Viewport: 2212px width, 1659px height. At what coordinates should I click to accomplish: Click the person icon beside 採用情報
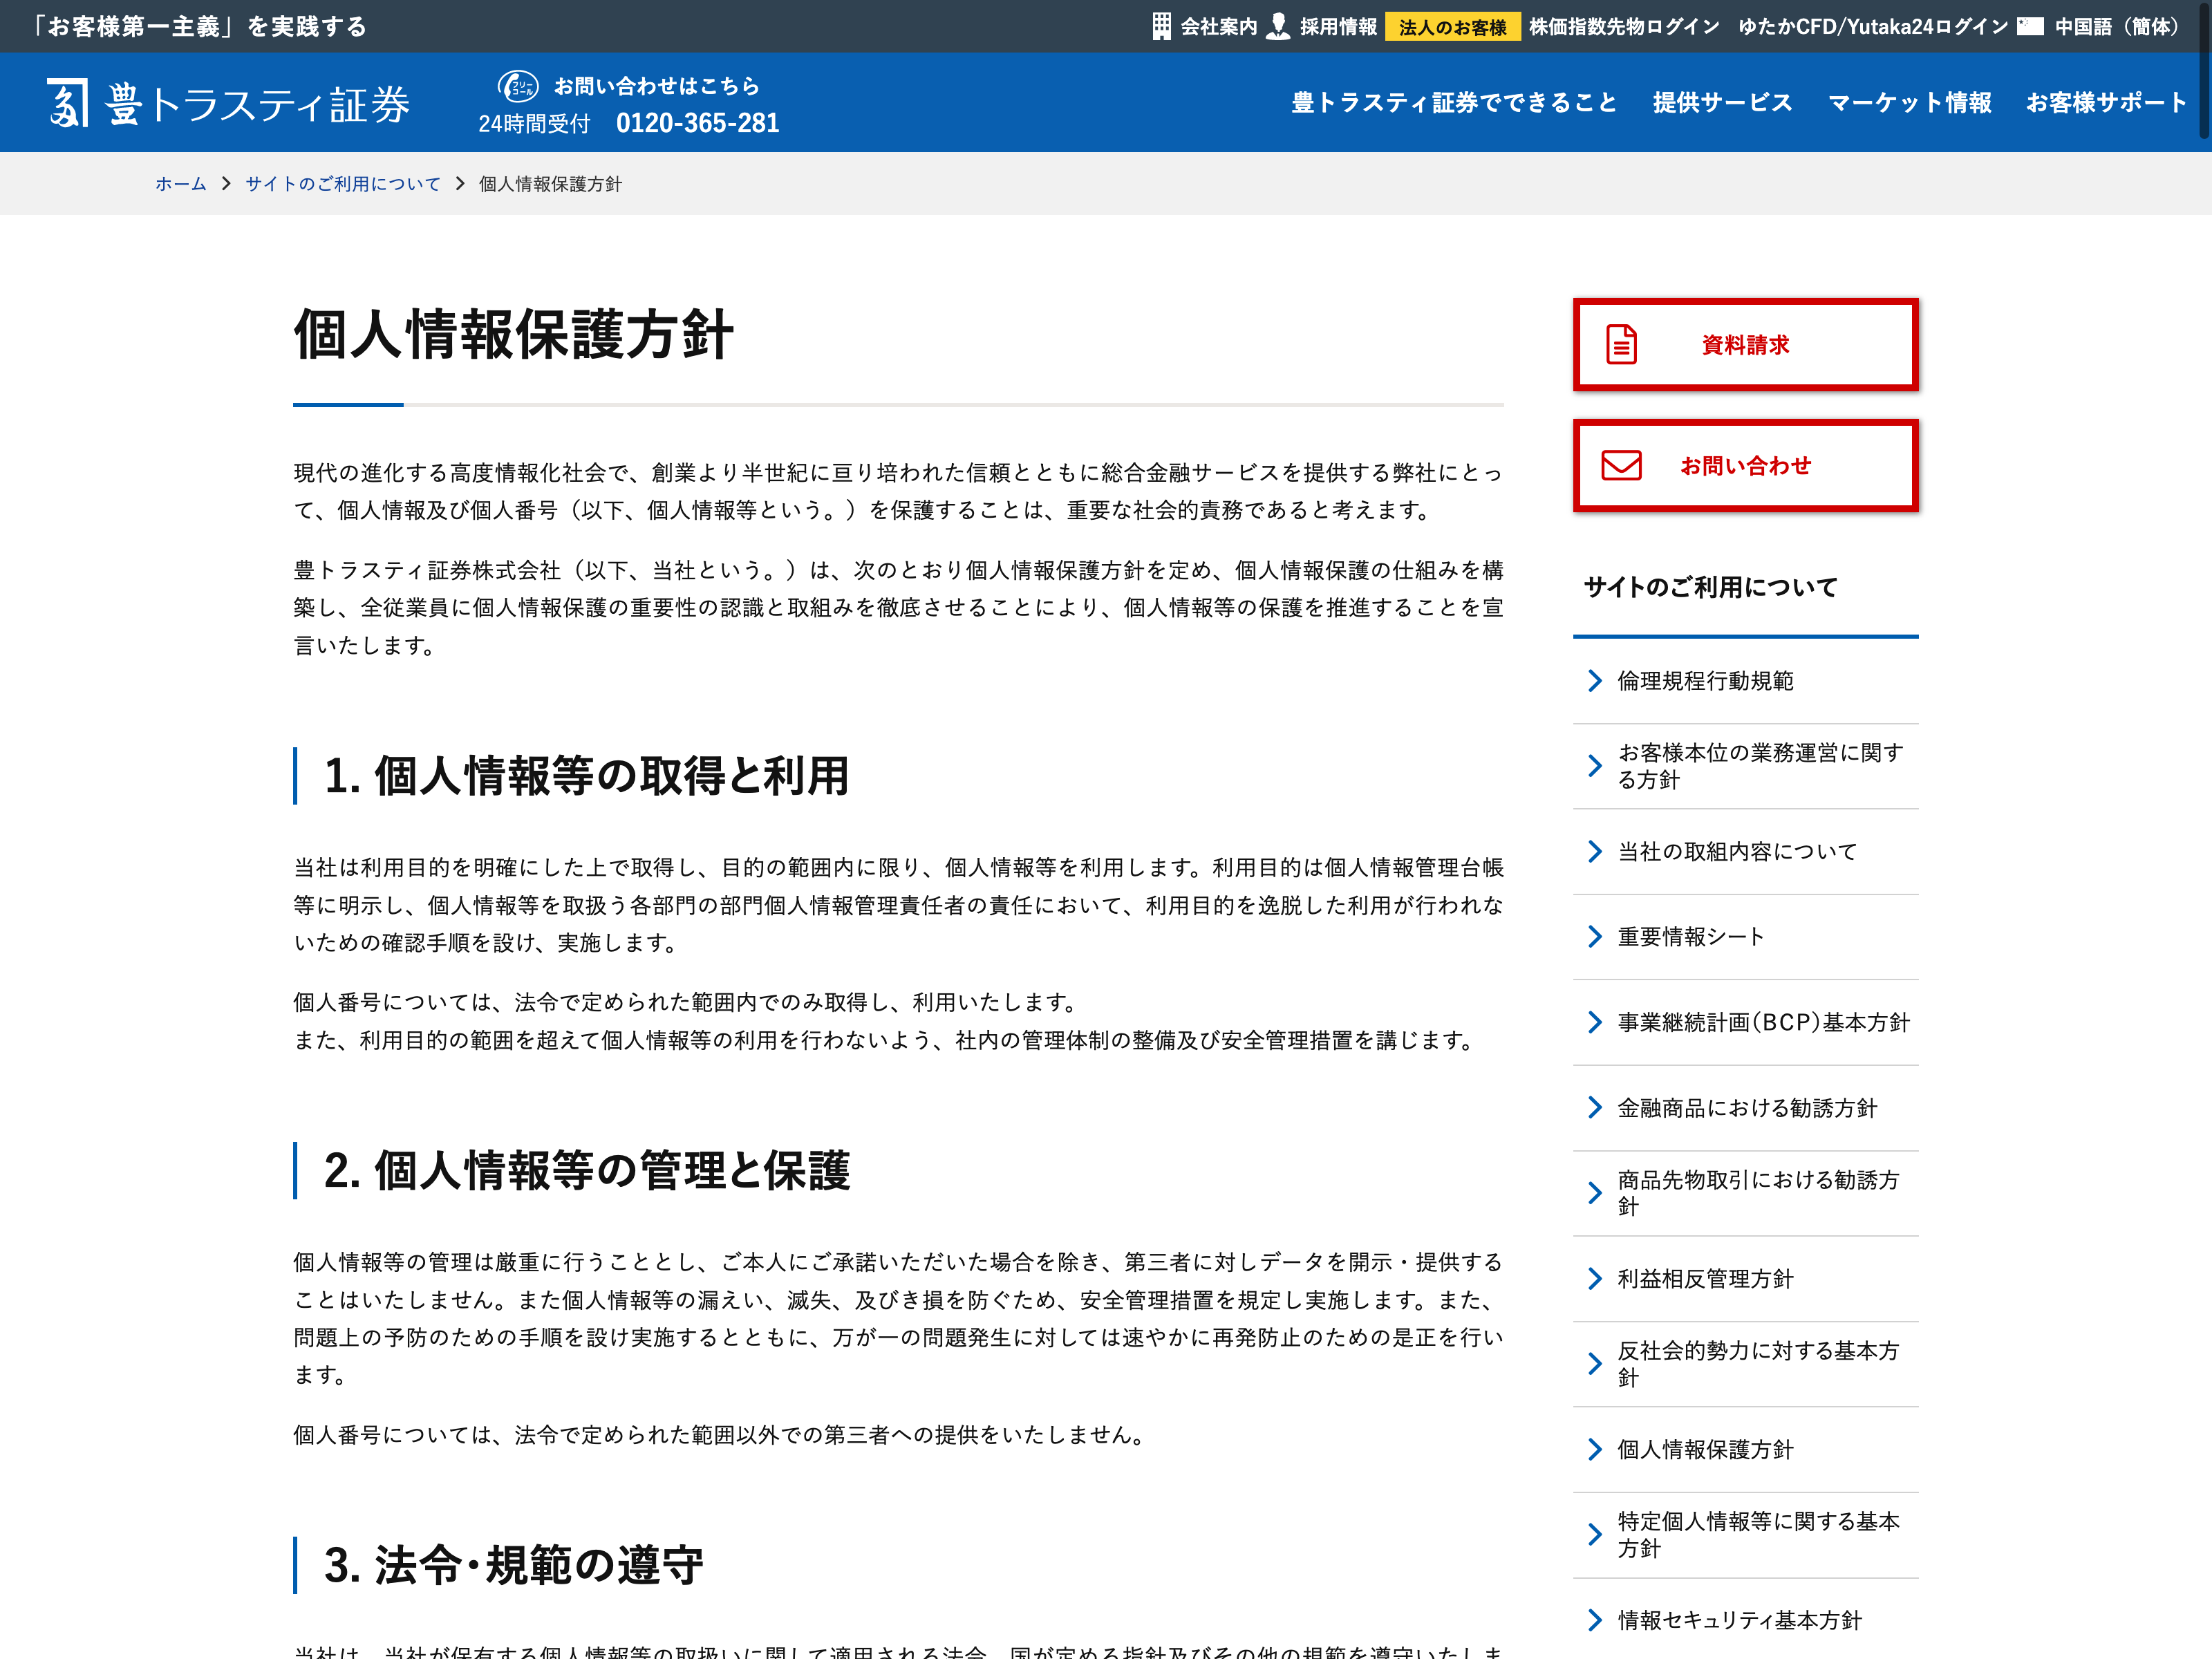(x=1277, y=26)
